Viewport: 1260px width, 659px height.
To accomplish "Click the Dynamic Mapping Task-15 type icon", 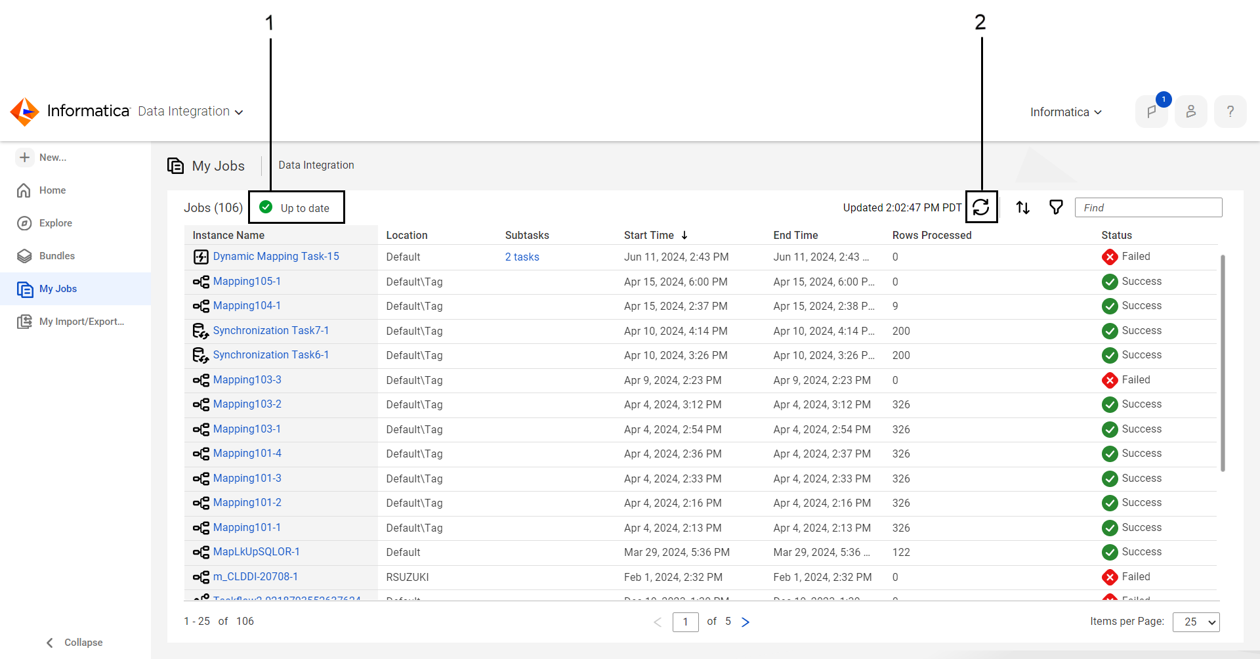I will click(x=201, y=257).
